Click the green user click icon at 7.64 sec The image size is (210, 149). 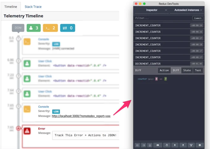click(27, 94)
